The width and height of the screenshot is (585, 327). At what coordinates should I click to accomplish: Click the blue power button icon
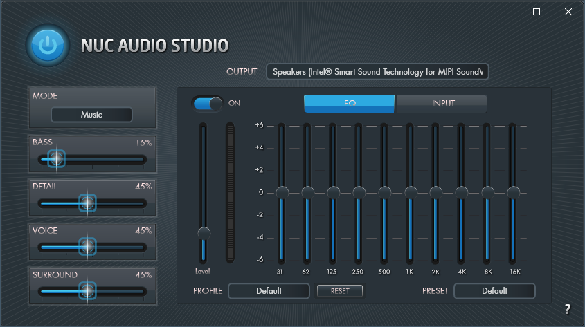[48, 46]
